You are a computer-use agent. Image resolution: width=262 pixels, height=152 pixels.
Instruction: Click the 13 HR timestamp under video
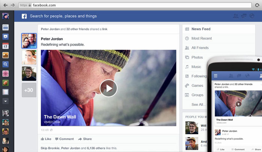(x=45, y=130)
